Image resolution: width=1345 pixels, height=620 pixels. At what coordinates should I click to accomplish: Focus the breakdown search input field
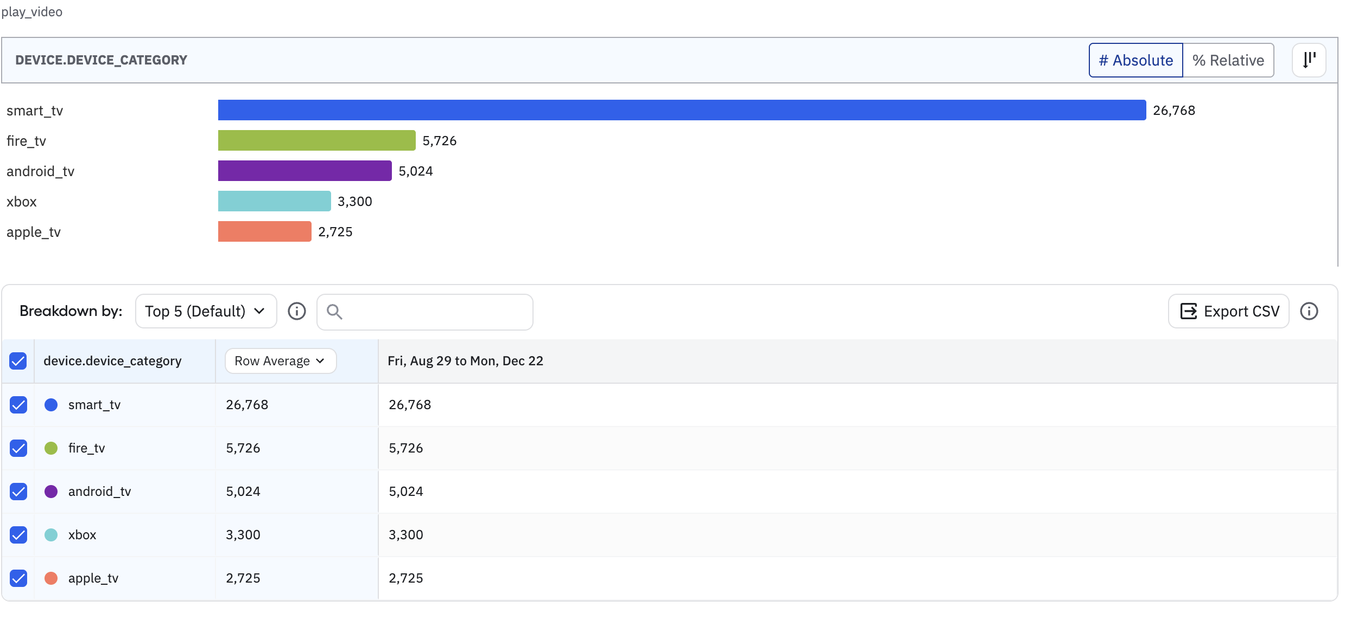[434, 312]
